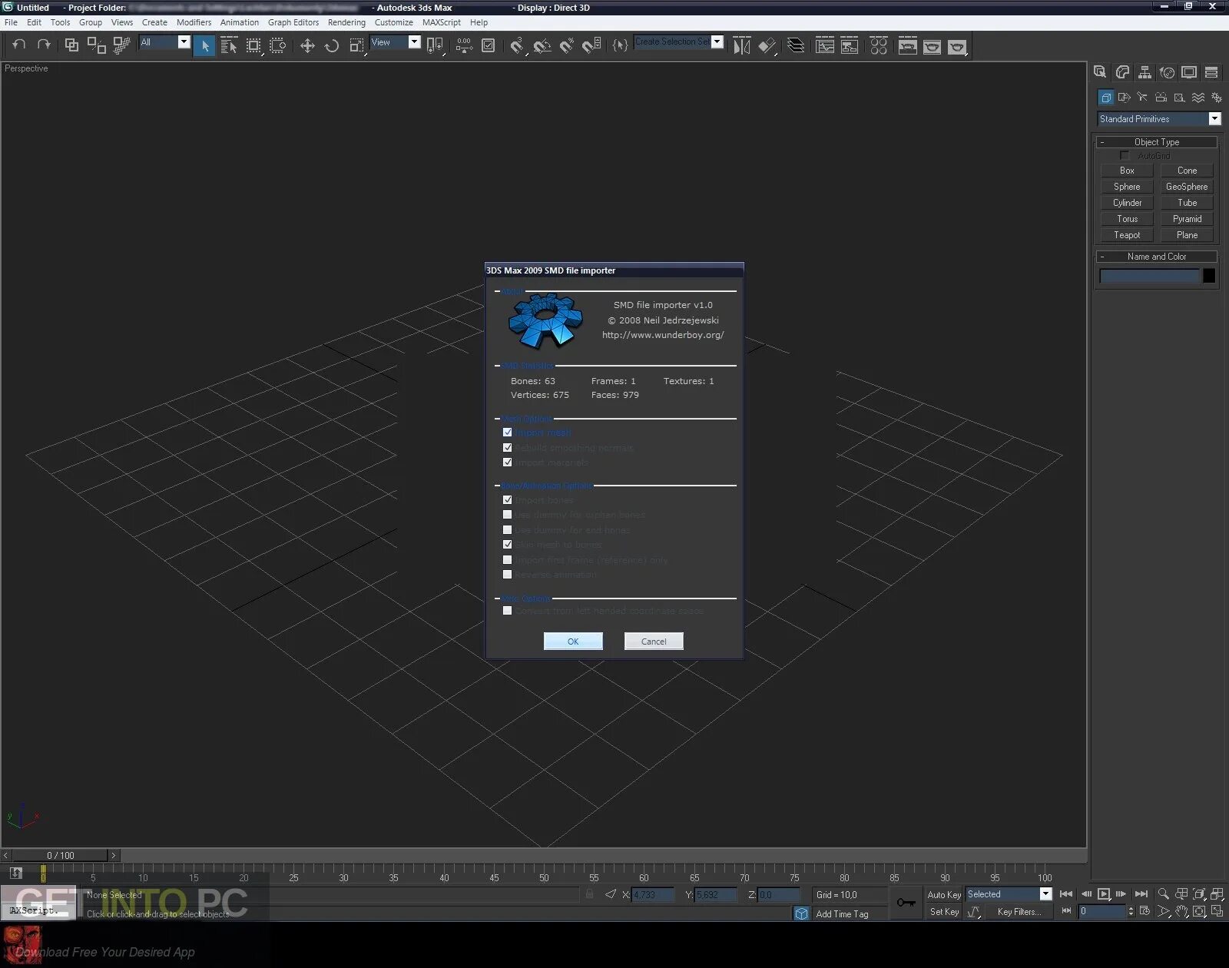
Task: Open the Material Editor
Action: click(x=879, y=46)
